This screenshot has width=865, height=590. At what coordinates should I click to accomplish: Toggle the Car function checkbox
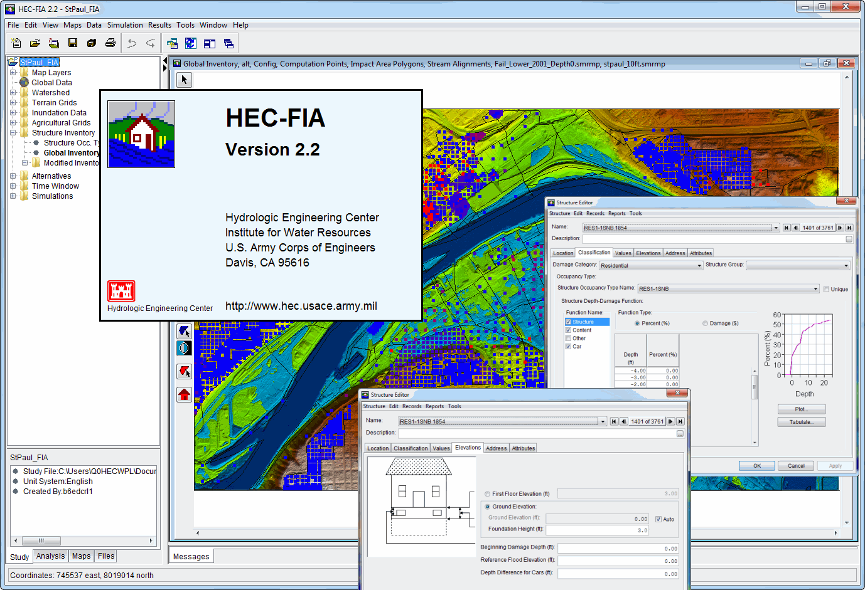(x=568, y=346)
